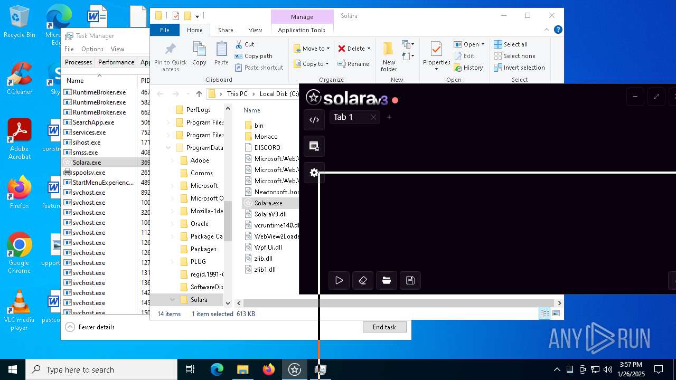Click Invert selection in the ribbon

(x=519, y=68)
